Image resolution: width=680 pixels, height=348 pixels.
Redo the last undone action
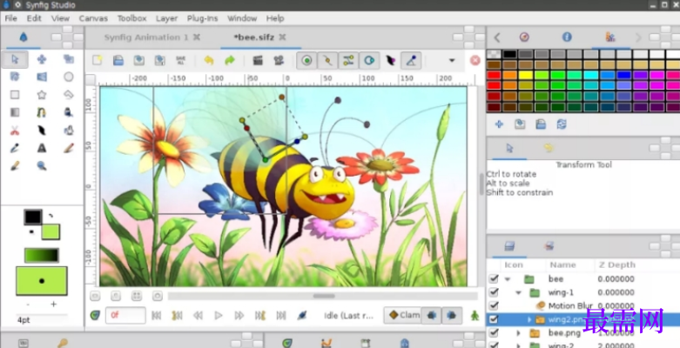pyautogui.click(x=229, y=60)
